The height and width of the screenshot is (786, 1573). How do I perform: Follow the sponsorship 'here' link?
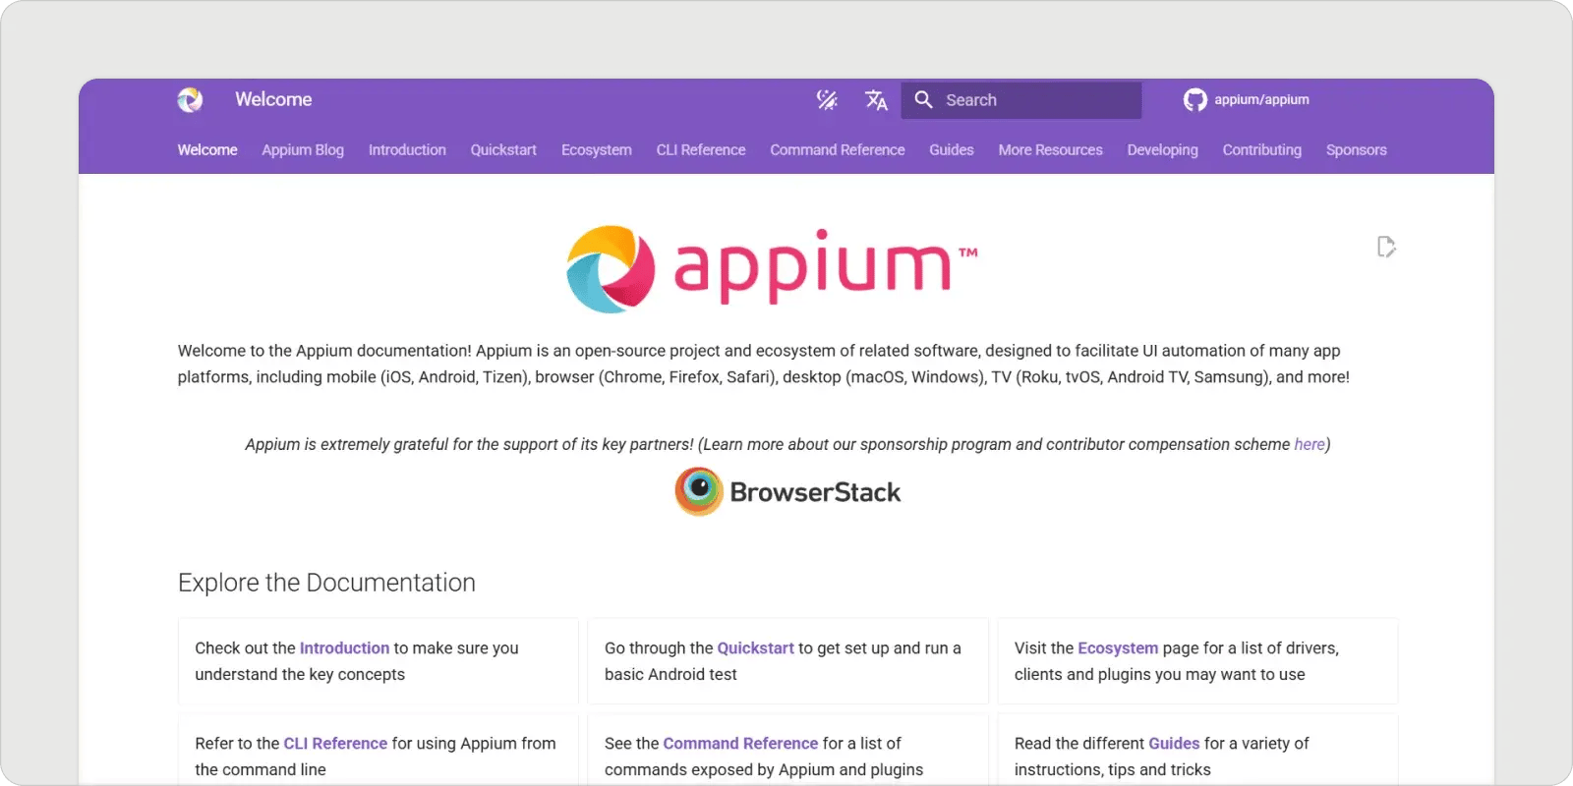(x=1309, y=444)
